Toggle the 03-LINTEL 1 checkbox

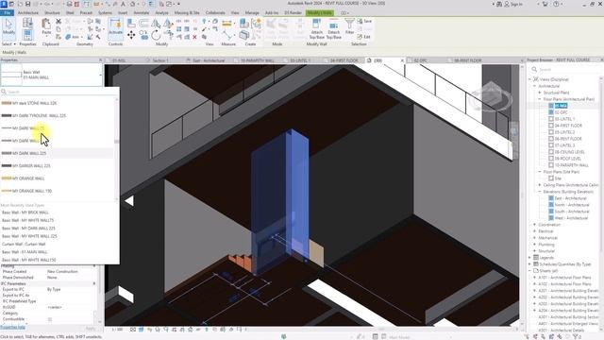click(x=551, y=119)
